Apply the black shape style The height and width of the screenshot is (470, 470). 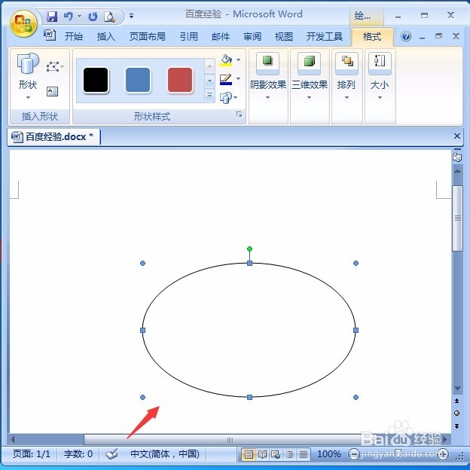click(96, 80)
